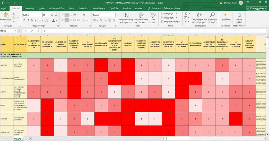Screen dimensions: 269x141
Task: Toggle middle vertical alignment button
Action: (67, 15)
